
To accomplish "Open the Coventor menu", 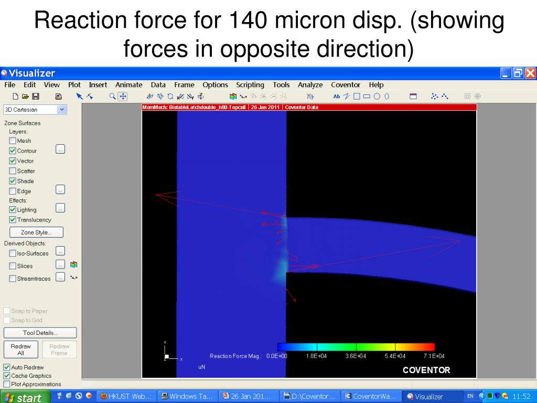I will coord(346,84).
